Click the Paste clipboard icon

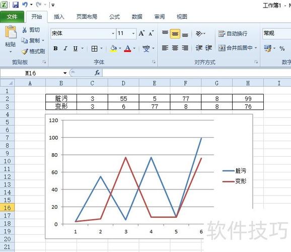click(11, 32)
